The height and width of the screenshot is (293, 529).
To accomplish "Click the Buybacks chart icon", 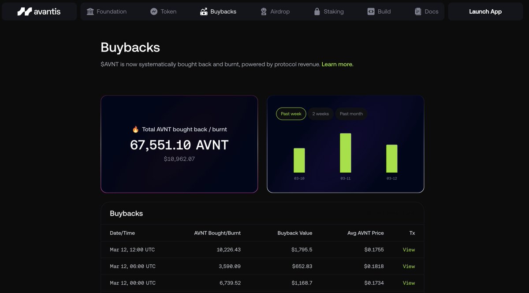I will pyautogui.click(x=204, y=11).
